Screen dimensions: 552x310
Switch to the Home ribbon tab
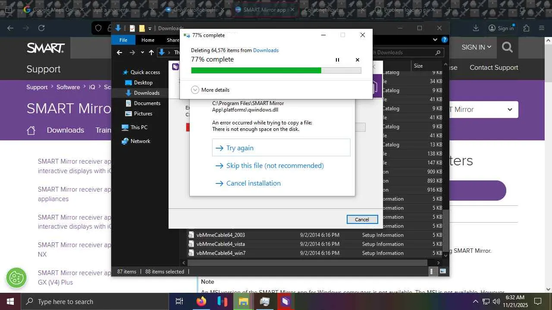point(148,40)
